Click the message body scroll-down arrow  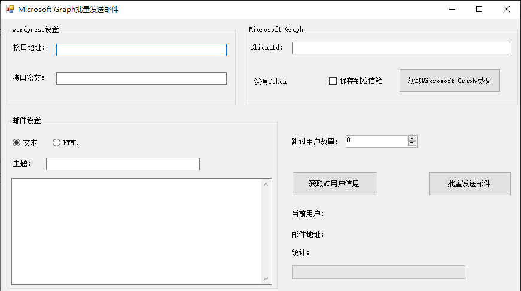[x=266, y=279]
